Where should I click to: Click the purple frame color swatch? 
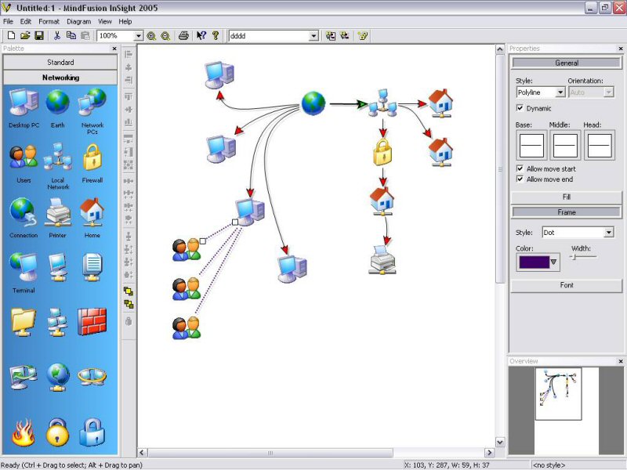click(x=534, y=262)
